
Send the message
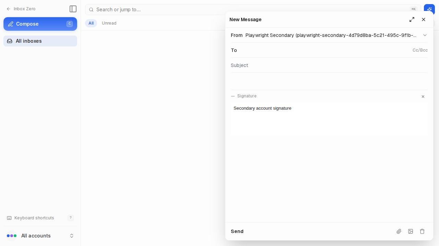(x=237, y=231)
